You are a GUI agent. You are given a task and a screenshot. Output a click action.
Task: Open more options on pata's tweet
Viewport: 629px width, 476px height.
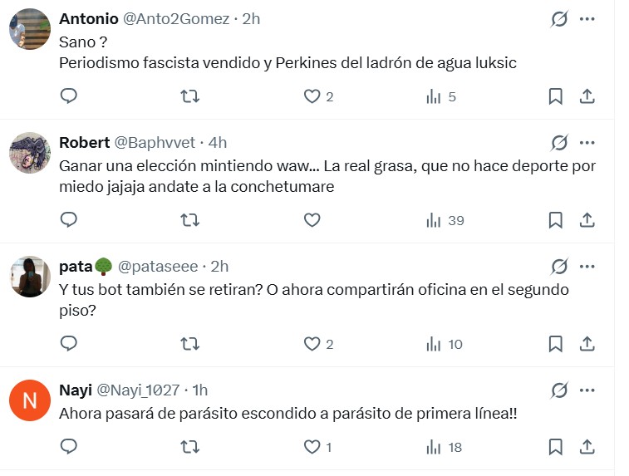click(587, 267)
